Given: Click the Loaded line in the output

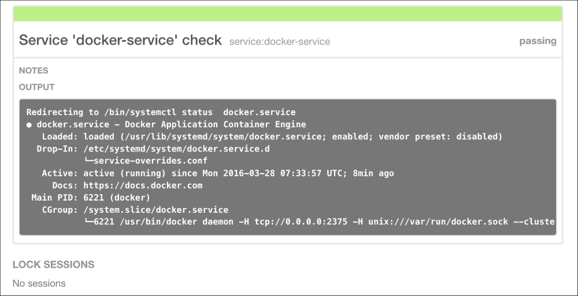Looking at the screenshot, I should coord(272,136).
